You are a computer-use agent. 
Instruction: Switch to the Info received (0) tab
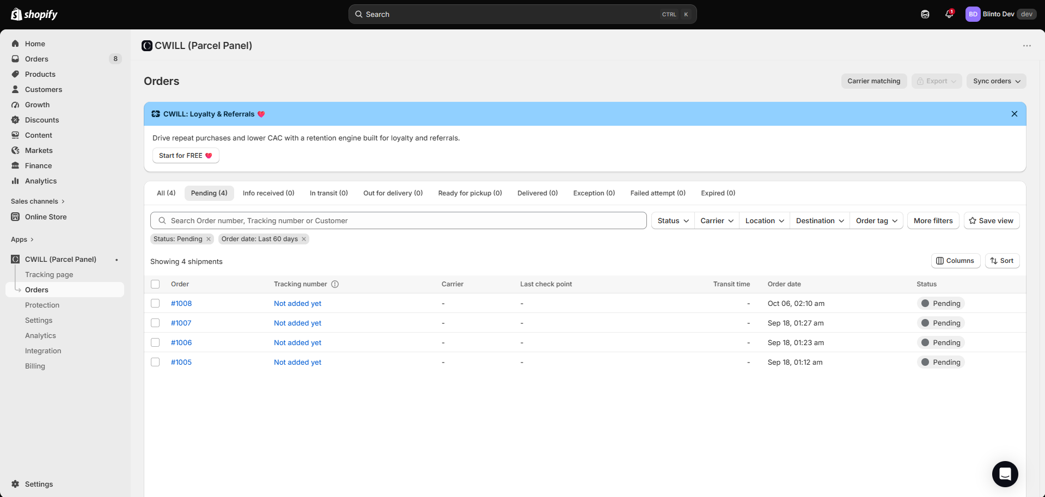(268, 193)
